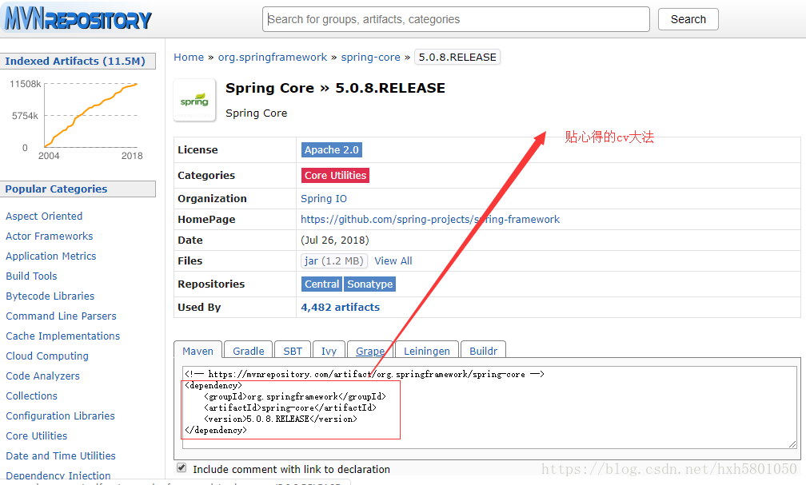This screenshot has width=806, height=485.
Task: Open Code Analyzers category
Action: (x=42, y=376)
